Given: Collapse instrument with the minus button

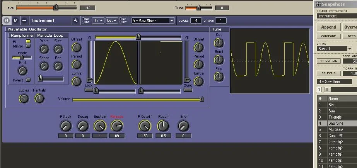Looking at the screenshot, I should pos(24,20).
